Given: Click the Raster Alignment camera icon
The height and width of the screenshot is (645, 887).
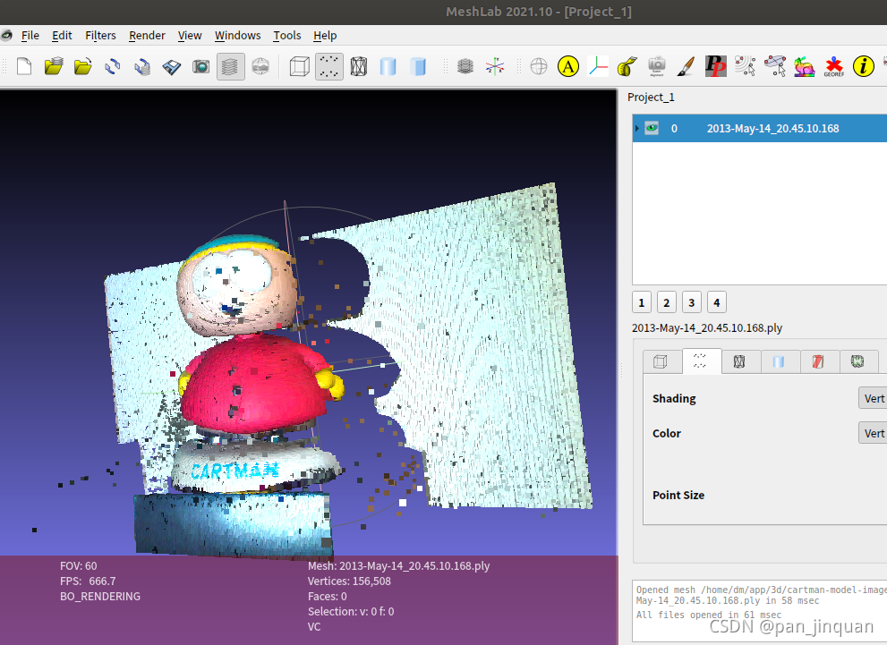Looking at the screenshot, I should point(657,67).
